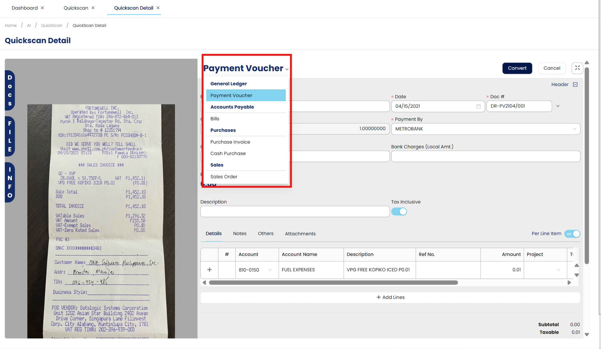Click the horizontal table scrollbar
Viewport: 601px width, 349px height.
pos(333,283)
